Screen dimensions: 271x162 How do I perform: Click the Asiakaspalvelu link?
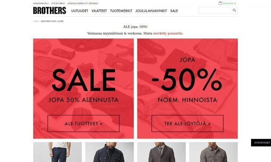pyautogui.click(x=41, y=4)
